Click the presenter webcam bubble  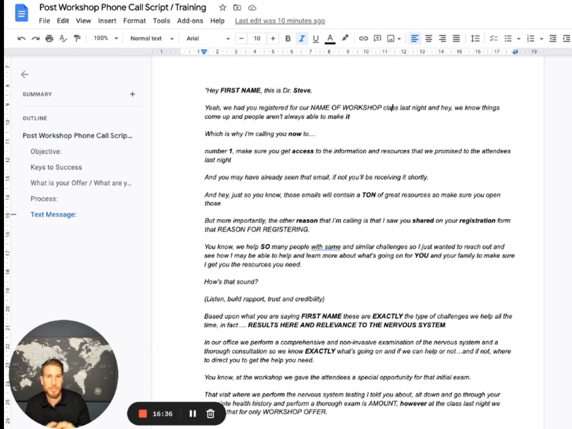64,374
